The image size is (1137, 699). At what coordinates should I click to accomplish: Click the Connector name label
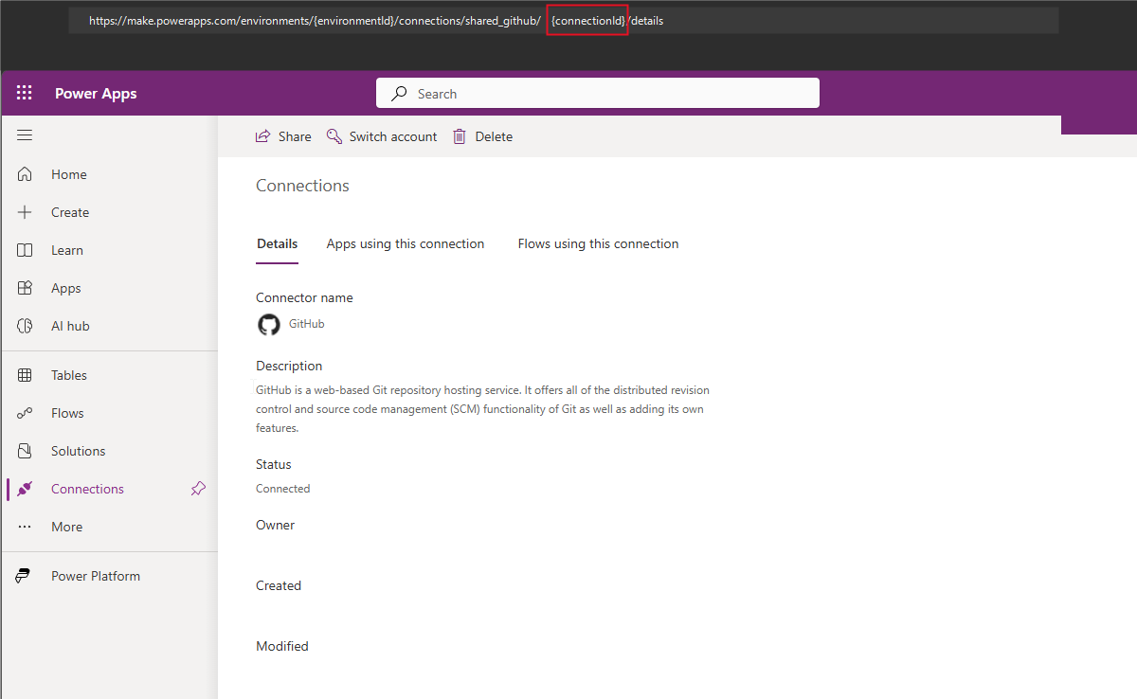tap(304, 297)
